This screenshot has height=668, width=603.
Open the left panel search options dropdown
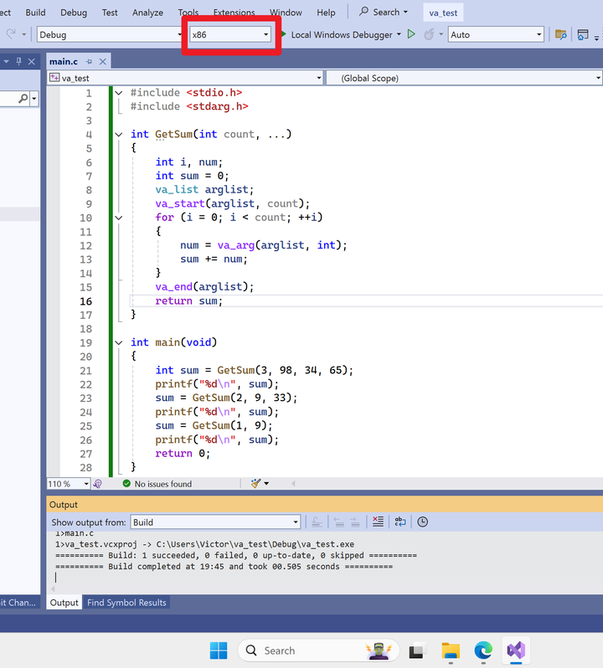(34, 99)
